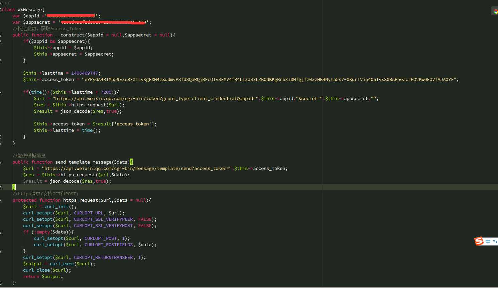Click the redacted $appsecret value line
Viewport: 498px width, 288px height.
click(x=82, y=22)
